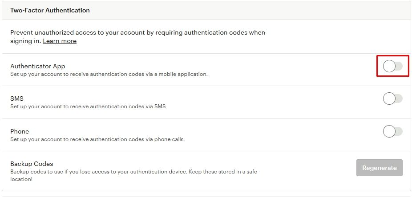Screen dimensions: 412x197
Task: Click 'authentication codes via phone calls' description
Action: pyautogui.click(x=137, y=139)
